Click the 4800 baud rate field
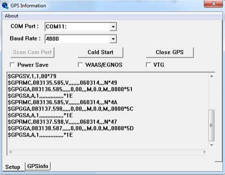The width and height of the screenshot is (225, 175). pyautogui.click(x=81, y=39)
